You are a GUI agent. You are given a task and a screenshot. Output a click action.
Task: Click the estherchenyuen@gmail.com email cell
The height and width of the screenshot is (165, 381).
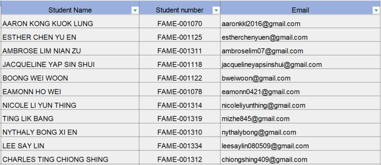pyautogui.click(x=265, y=38)
